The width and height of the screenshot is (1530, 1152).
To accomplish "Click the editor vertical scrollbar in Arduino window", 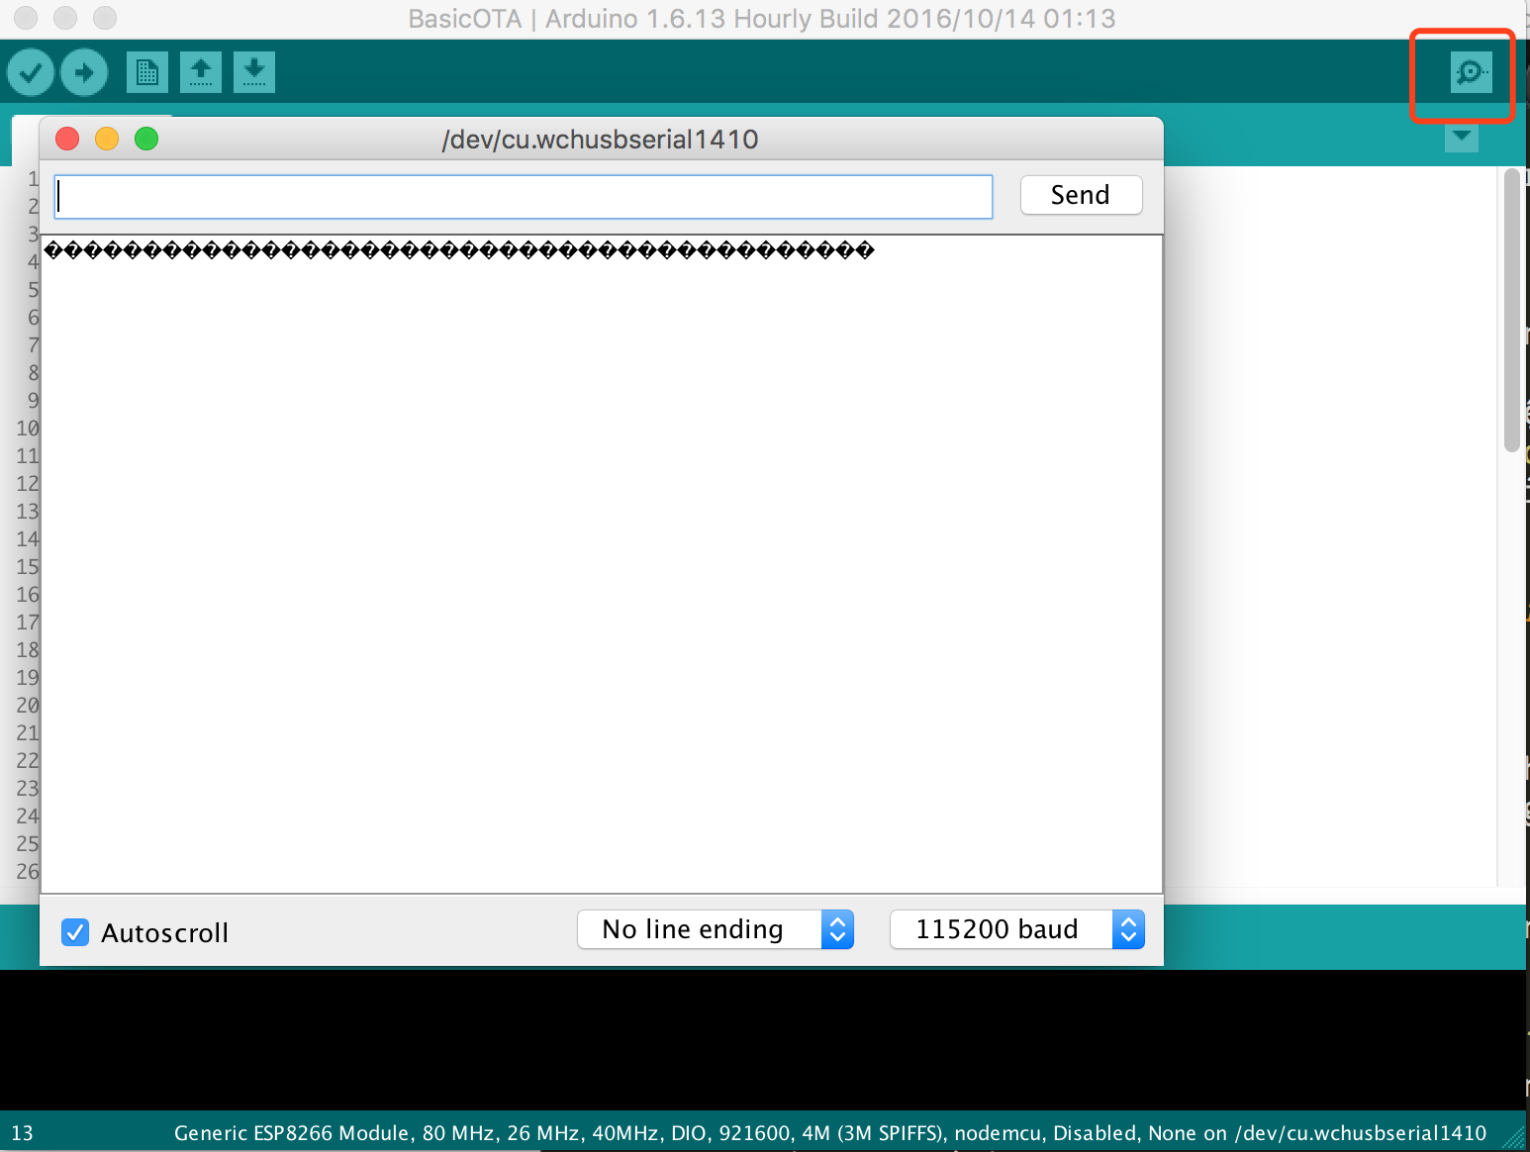I will [x=1511, y=311].
